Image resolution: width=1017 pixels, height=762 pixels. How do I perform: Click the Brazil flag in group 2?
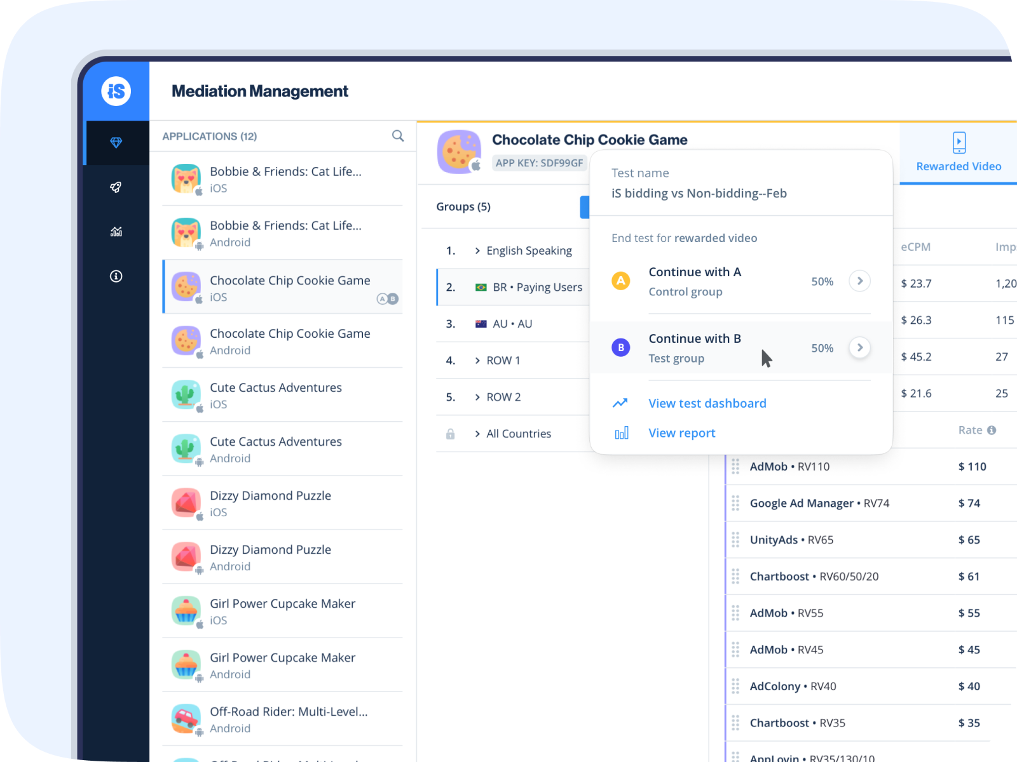(x=481, y=288)
